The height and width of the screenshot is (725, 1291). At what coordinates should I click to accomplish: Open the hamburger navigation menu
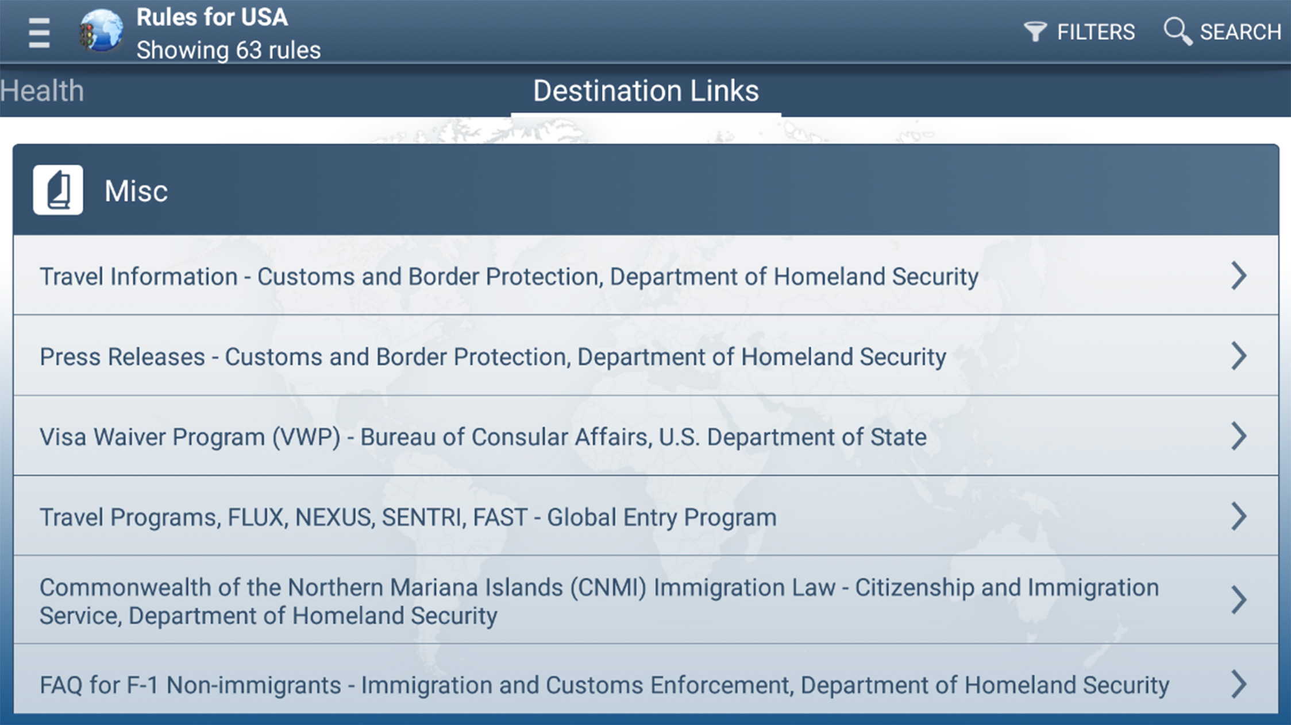coord(38,33)
